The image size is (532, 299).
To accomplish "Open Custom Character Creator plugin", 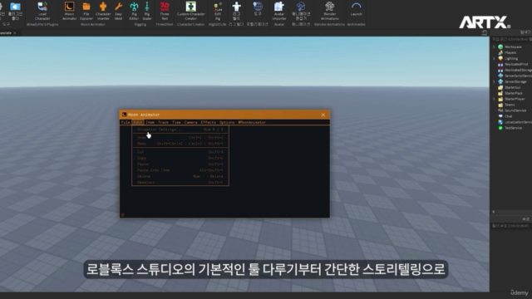I will click(x=190, y=11).
